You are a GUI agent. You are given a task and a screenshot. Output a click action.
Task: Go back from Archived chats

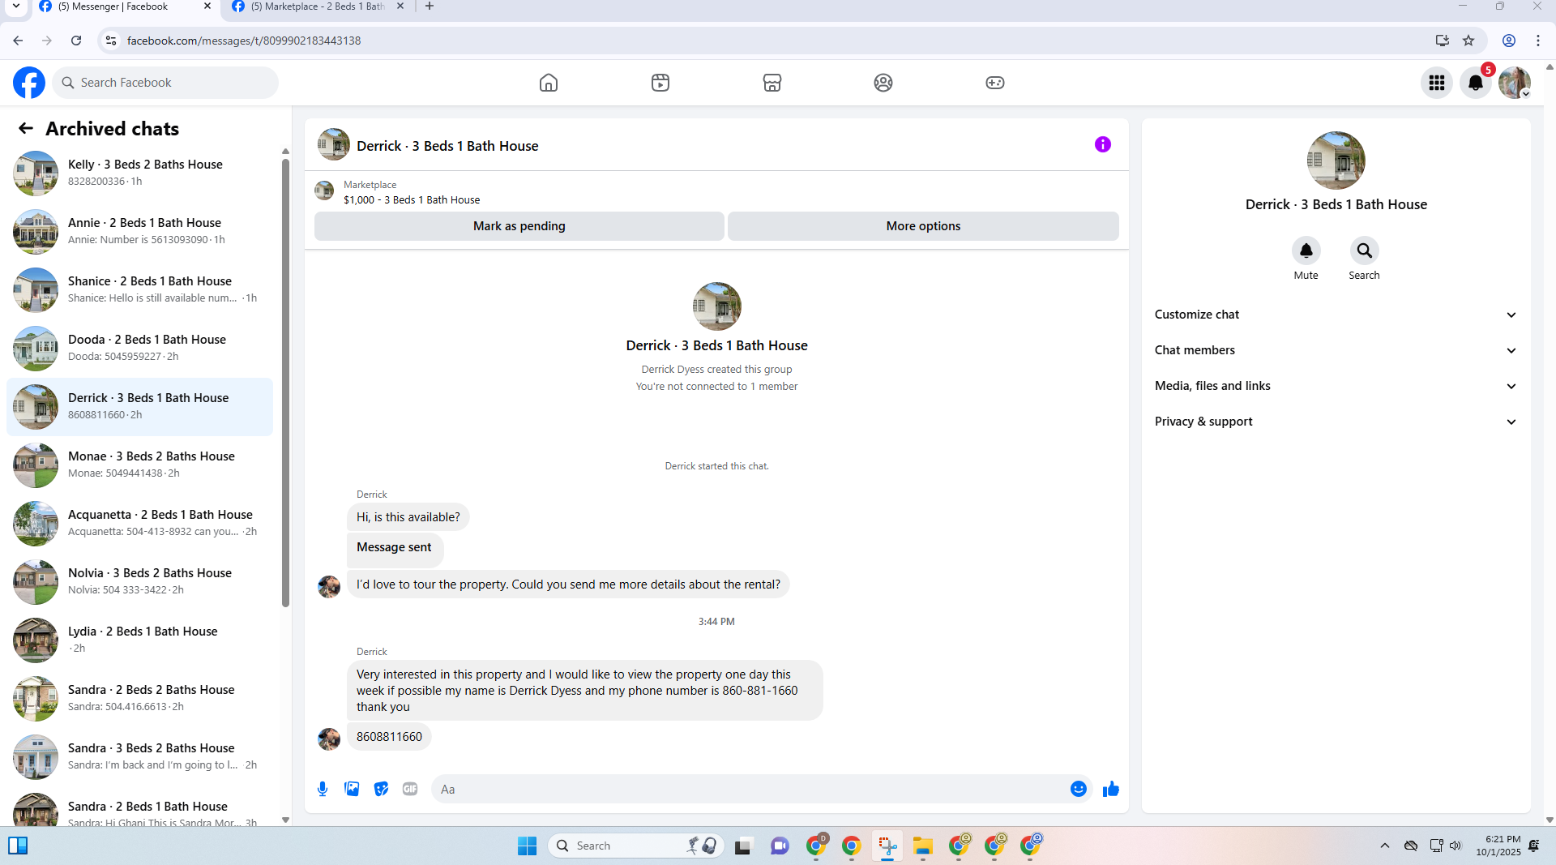tap(26, 129)
